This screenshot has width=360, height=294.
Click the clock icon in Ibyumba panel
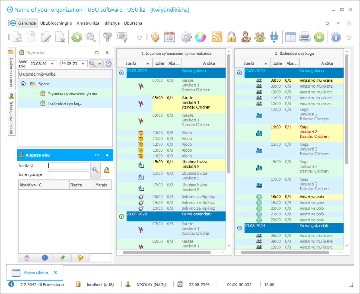tap(108, 64)
